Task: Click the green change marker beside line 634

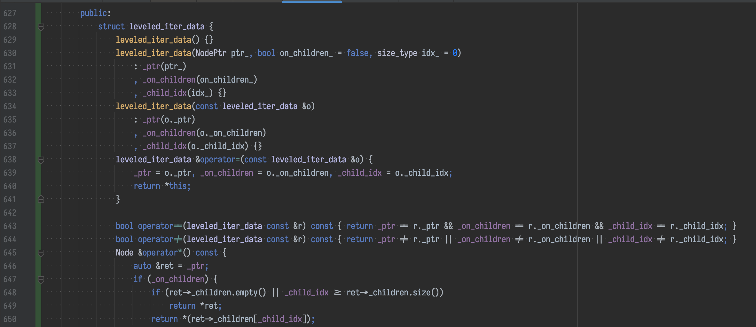Action: [38, 106]
